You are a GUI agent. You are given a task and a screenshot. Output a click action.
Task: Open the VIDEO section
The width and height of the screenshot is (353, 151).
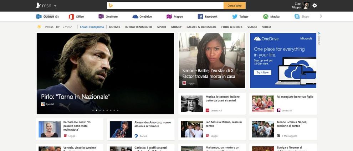266,27
